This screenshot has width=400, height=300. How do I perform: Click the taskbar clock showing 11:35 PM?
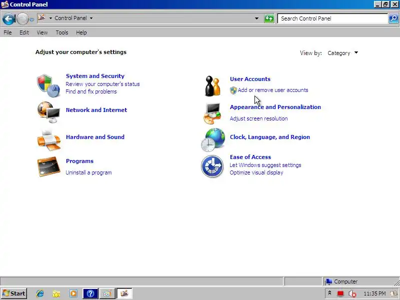374,293
